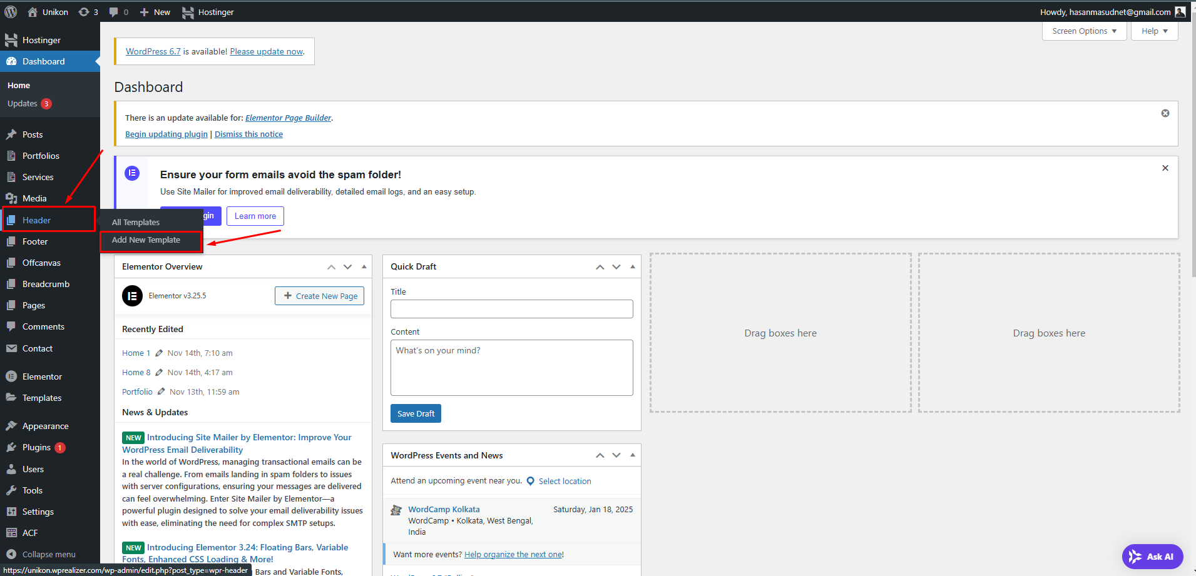
Task: Click into the Quick Draft Title field
Action: (x=511, y=309)
